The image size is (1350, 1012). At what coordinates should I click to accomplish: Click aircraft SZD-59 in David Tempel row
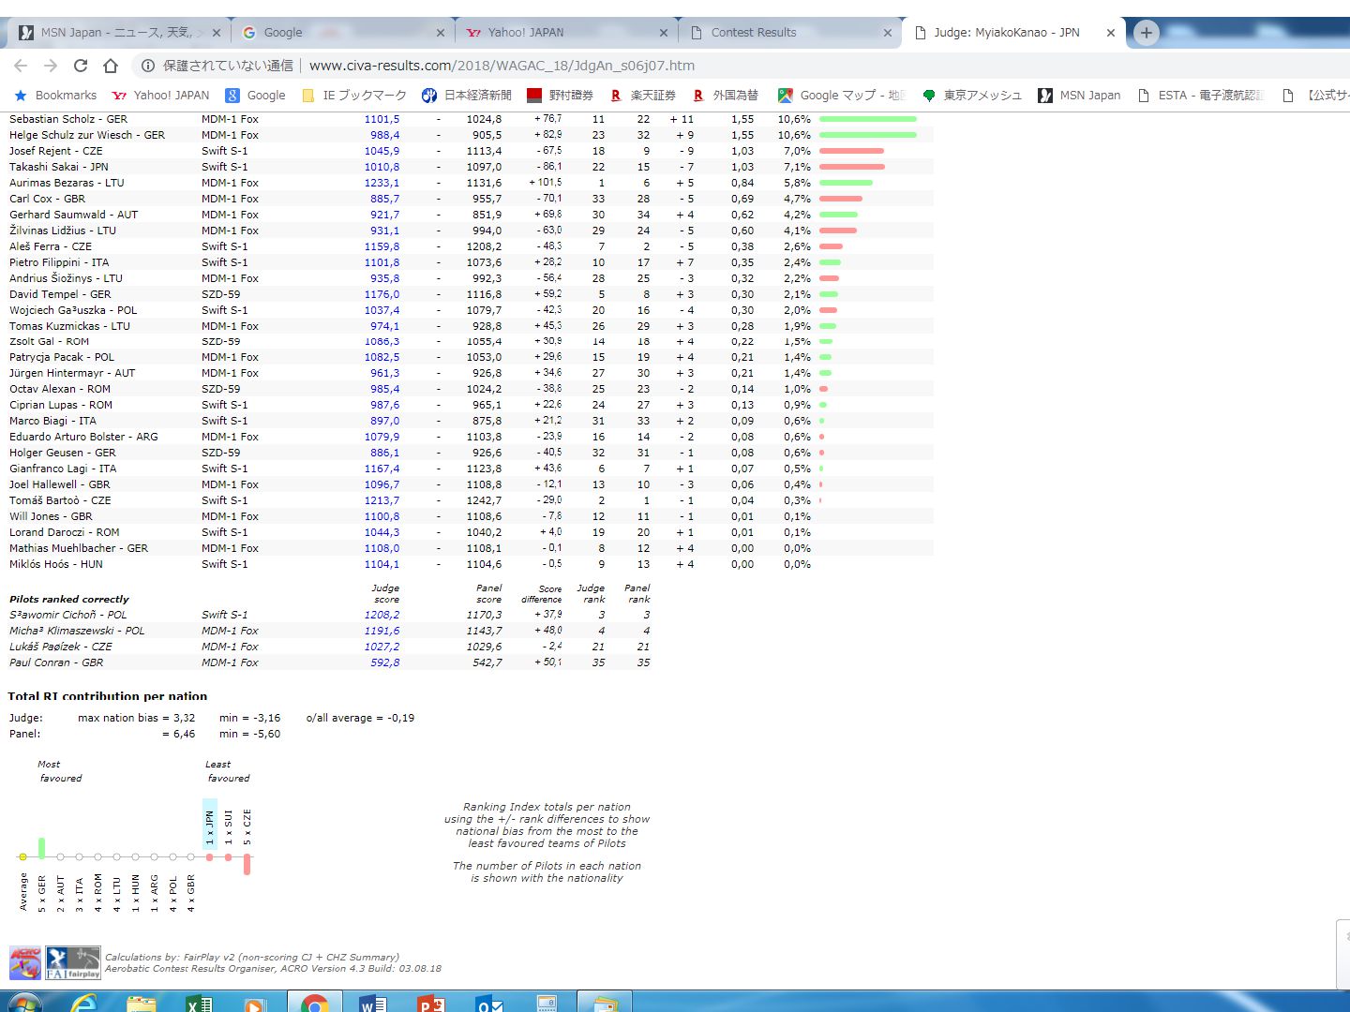(x=221, y=294)
